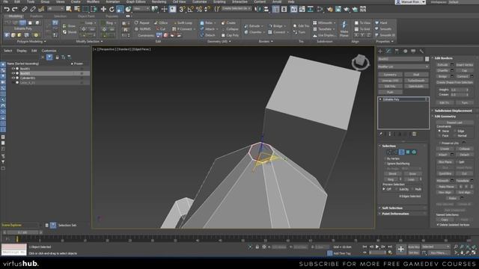Click the Grow selection button

click(x=412, y=173)
